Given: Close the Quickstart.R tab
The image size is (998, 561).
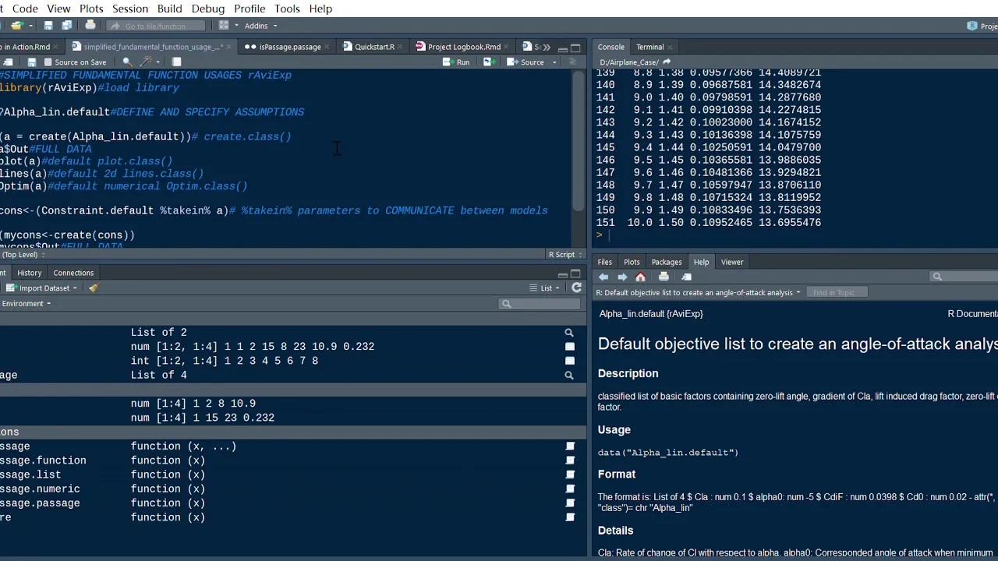Looking at the screenshot, I should click(402, 47).
